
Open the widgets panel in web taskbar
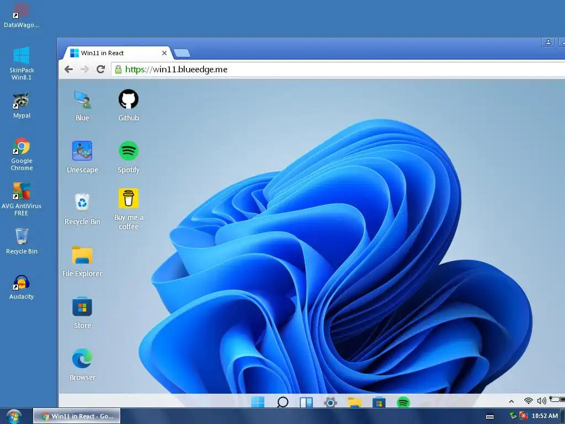tap(306, 402)
